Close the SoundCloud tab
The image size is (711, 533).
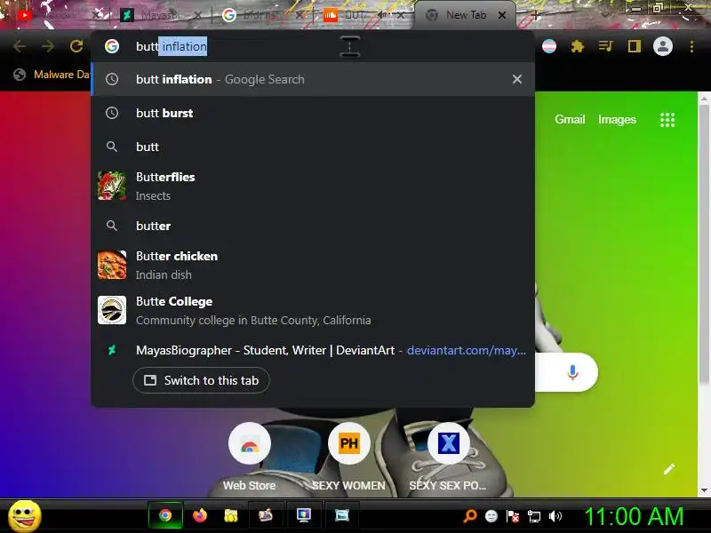(x=401, y=15)
